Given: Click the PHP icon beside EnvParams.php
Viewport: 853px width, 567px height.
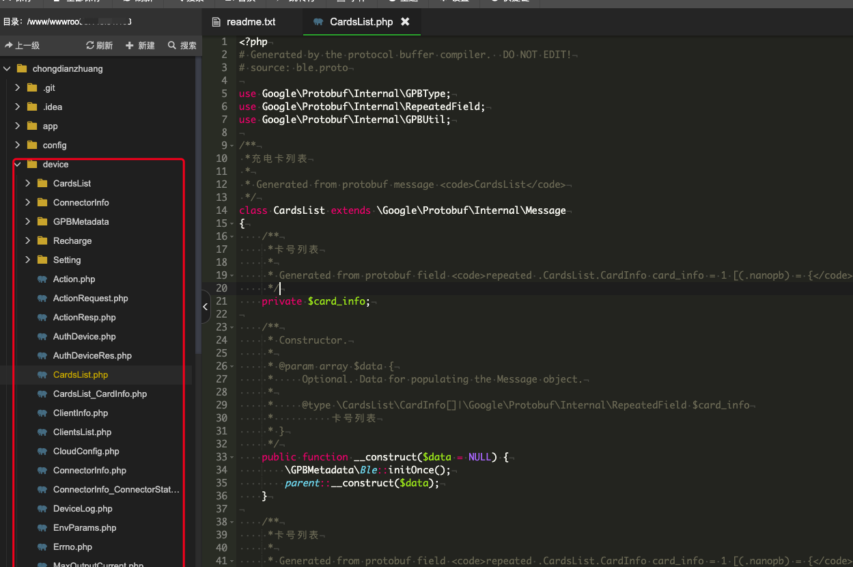Looking at the screenshot, I should (x=42, y=528).
